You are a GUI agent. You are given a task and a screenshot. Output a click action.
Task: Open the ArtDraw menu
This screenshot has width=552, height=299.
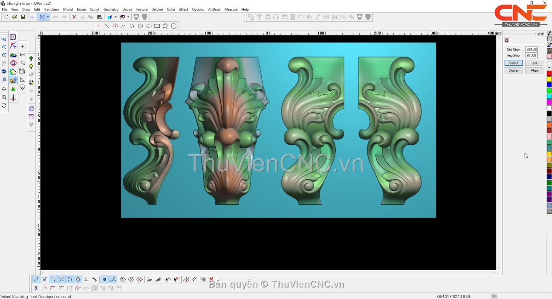pyautogui.click(x=214, y=9)
